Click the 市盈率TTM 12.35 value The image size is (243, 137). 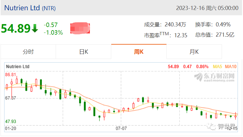click(166, 35)
